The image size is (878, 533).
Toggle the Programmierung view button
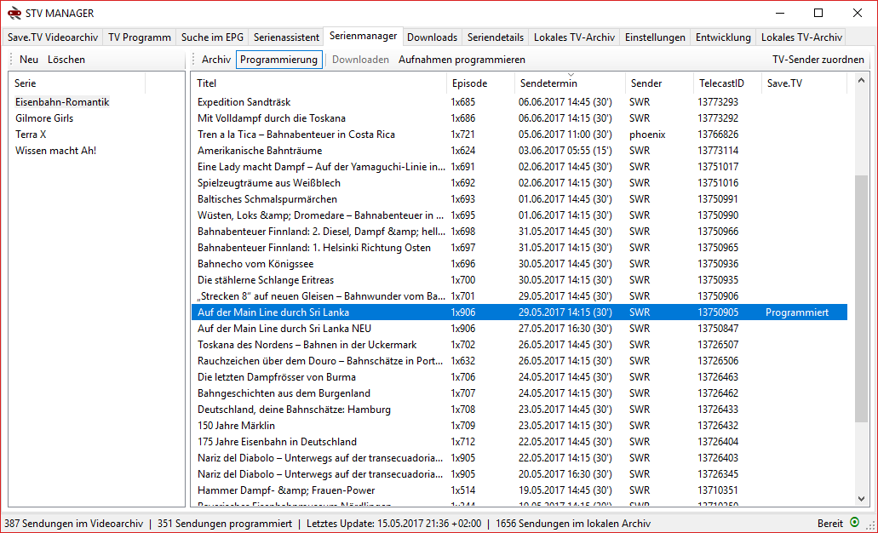(278, 60)
